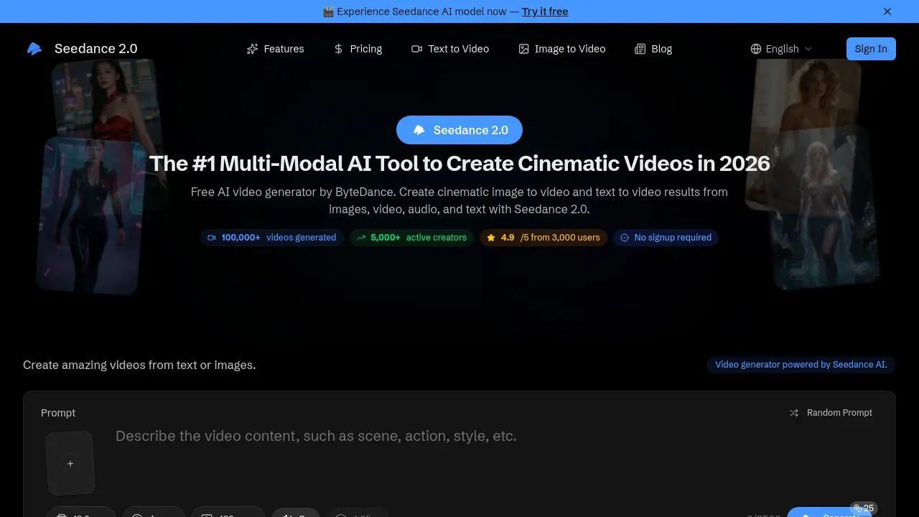The height and width of the screenshot is (517, 919).
Task: Add a reference image with the plus tile
Action: 70,463
